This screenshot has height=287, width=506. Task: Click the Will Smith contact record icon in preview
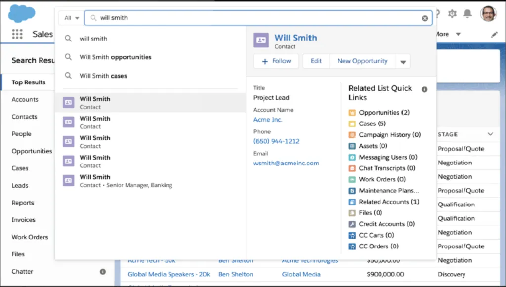point(261,41)
